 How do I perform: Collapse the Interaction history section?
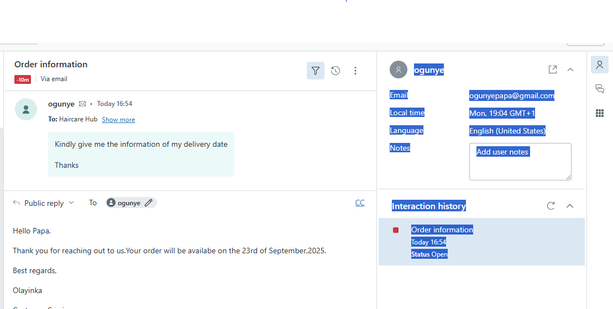(x=570, y=206)
